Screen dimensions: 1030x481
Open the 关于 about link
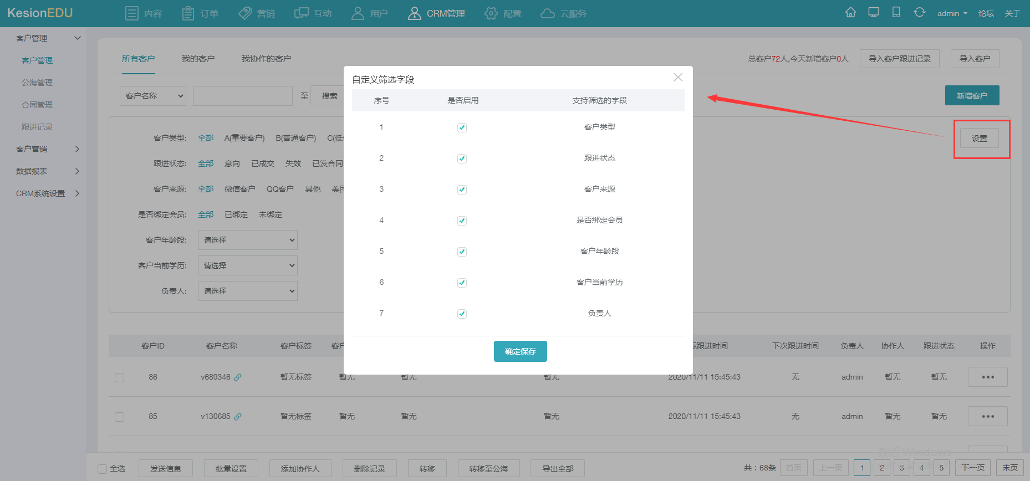pos(1013,13)
